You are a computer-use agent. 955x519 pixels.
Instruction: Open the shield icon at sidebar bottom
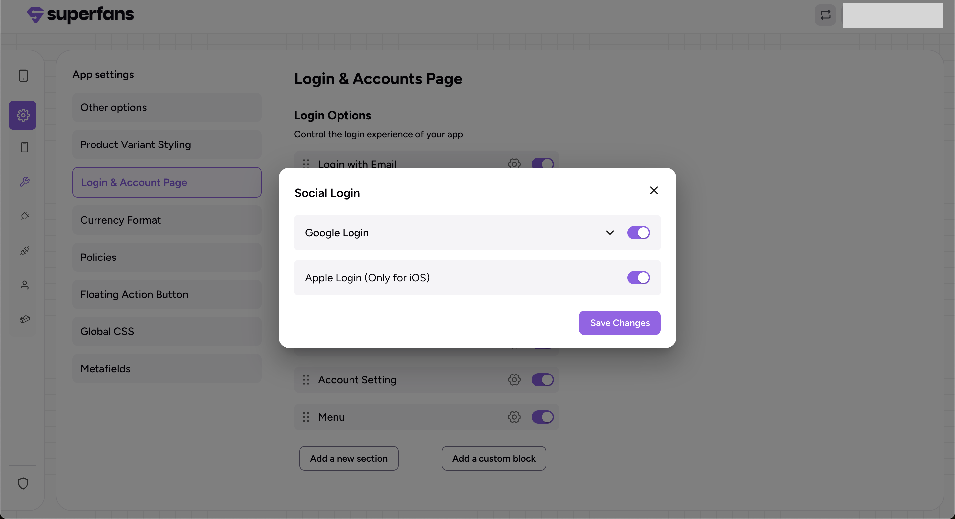point(23,483)
